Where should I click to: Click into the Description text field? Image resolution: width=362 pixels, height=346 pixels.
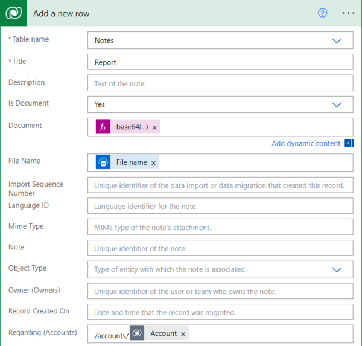220,83
